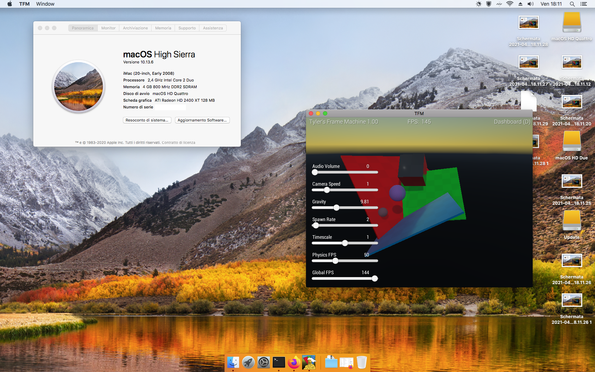Open the Archiviazione tab
The height and width of the screenshot is (372, 595).
pyautogui.click(x=135, y=28)
